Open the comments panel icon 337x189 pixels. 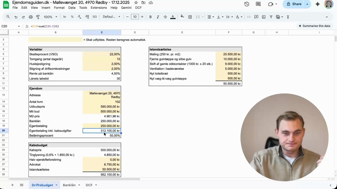click(258, 4)
